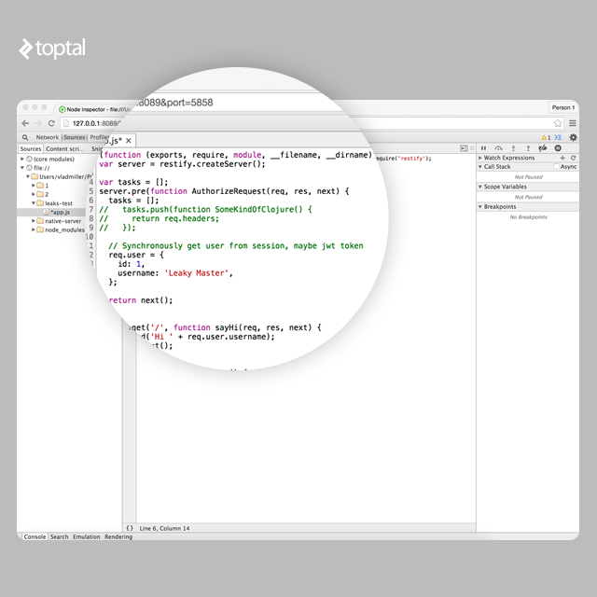Click the 'No Breakpoints' text
This screenshot has width=597, height=597.
[529, 217]
